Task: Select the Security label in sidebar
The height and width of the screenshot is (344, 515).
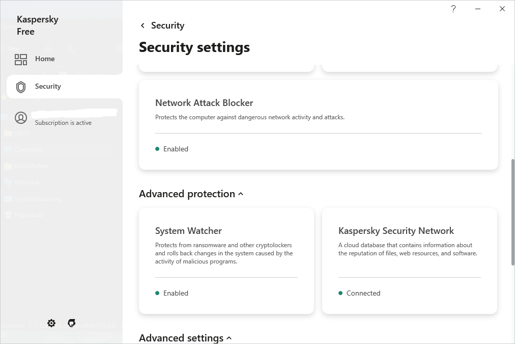Action: tap(48, 86)
